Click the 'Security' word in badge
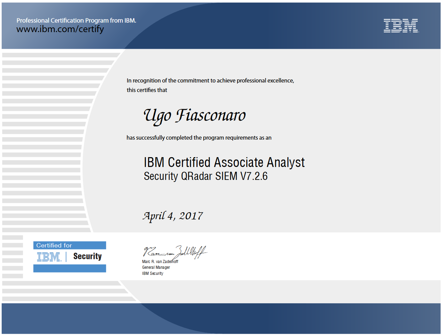The width and height of the screenshot is (442, 335). pos(87,256)
